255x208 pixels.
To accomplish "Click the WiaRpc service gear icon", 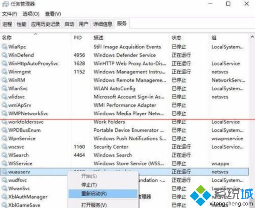I will point(4,47).
